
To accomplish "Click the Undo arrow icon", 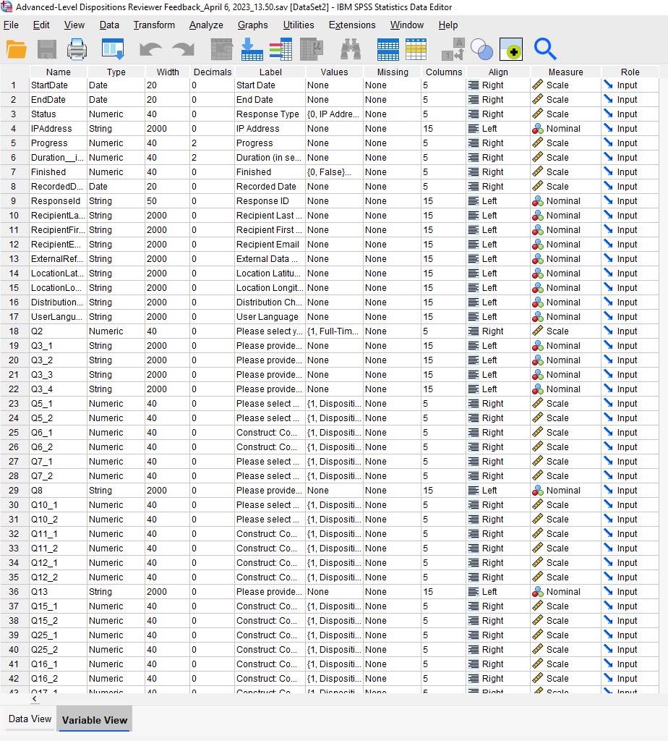I will click(x=150, y=50).
